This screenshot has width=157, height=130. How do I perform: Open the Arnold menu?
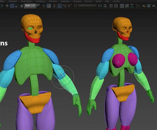98,1
